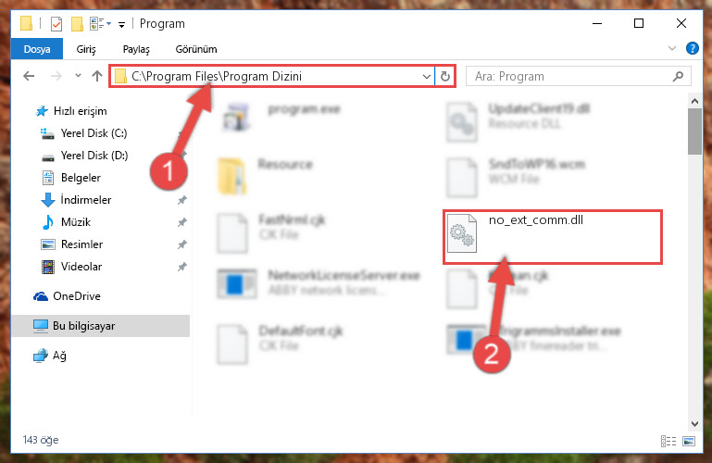Open Customize Quick Access Toolbar dropdown
Image resolution: width=712 pixels, height=463 pixels.
[x=121, y=24]
